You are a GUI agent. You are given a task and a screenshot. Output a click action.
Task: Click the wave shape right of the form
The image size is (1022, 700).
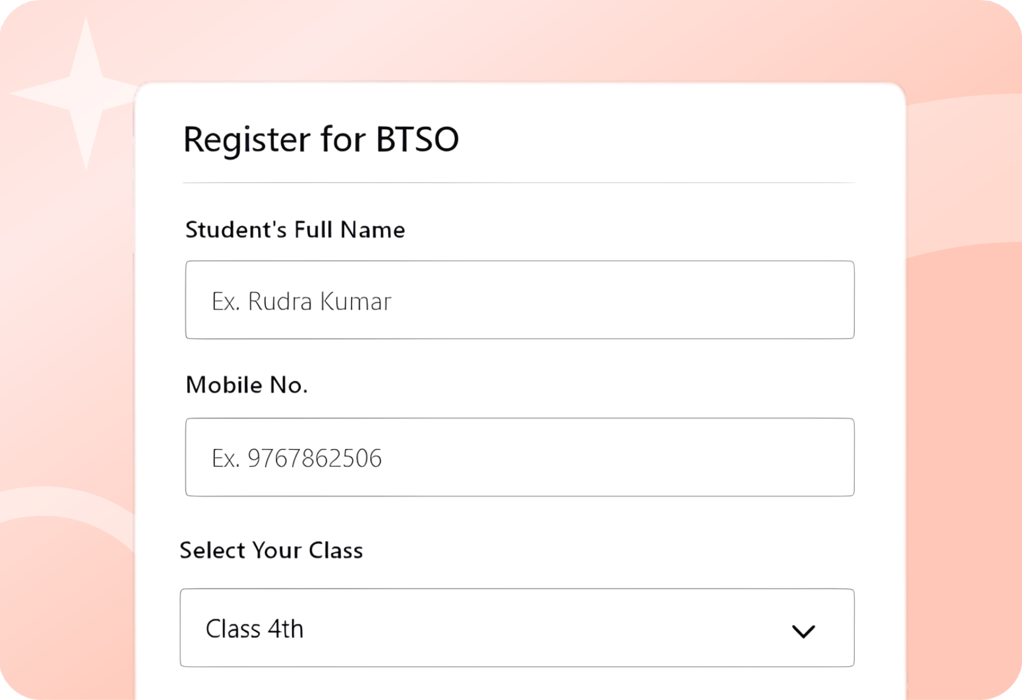(964, 249)
